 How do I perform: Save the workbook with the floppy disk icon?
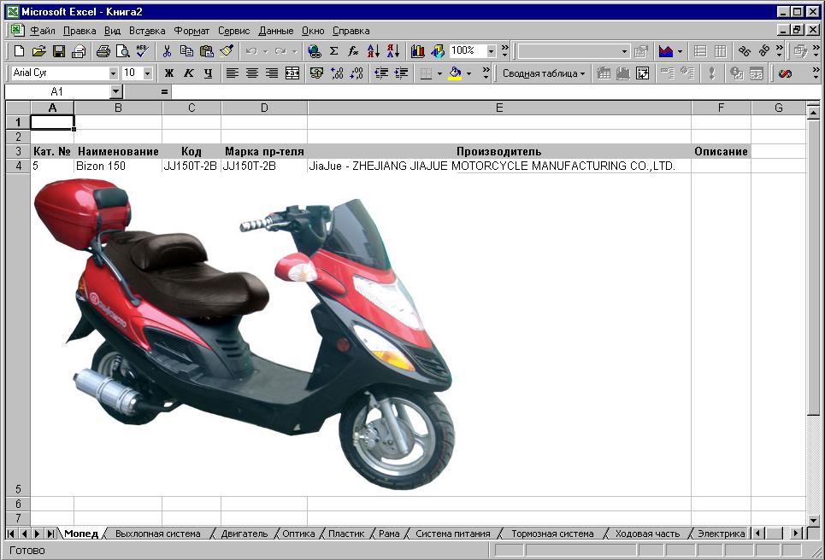pos(59,51)
